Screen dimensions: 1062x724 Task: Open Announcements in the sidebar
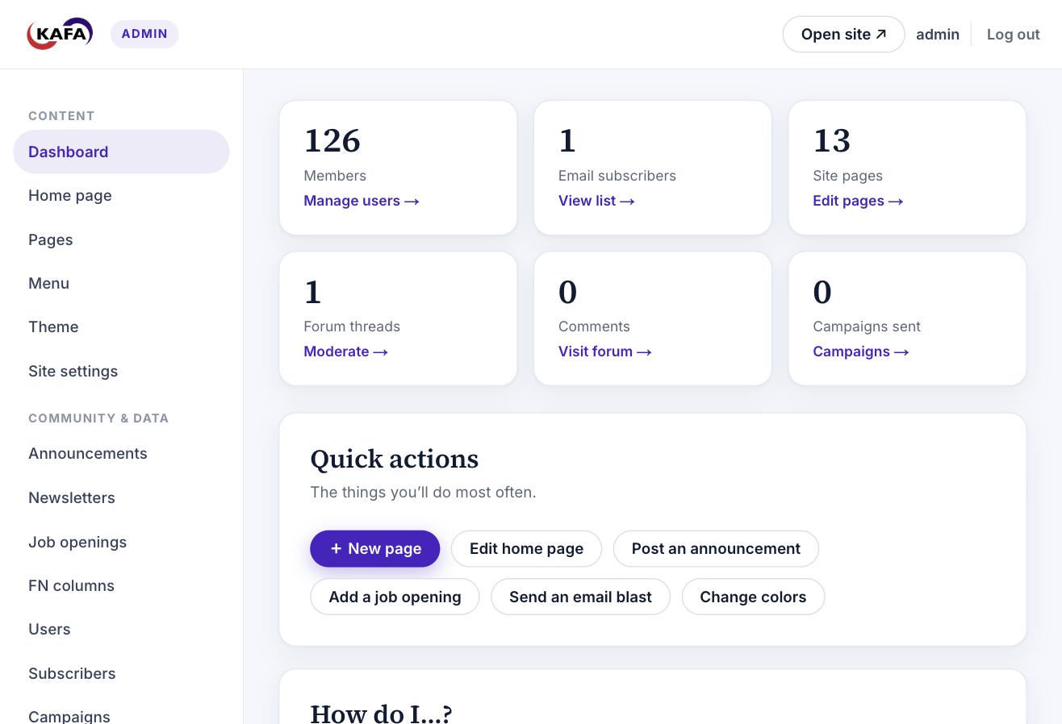point(121,453)
